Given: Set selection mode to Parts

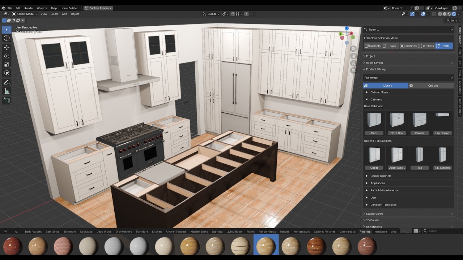Looking at the screenshot, I should 444,46.
